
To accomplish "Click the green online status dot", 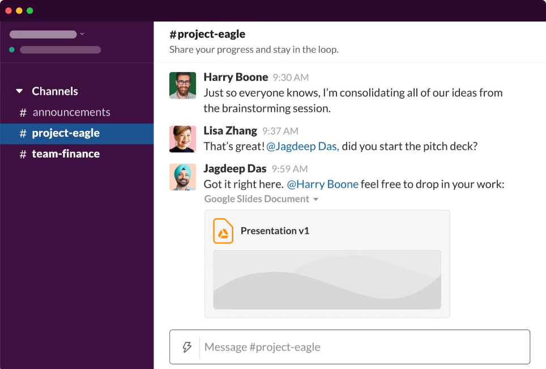I will click(12, 50).
